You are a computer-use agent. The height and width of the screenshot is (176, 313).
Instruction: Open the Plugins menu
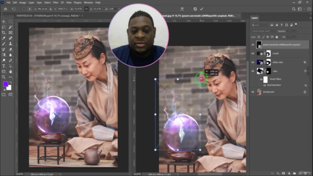77,2
